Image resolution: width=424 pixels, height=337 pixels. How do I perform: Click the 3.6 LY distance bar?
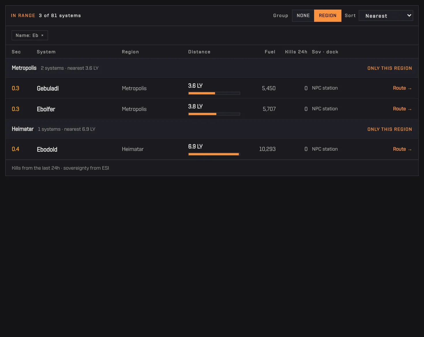pyautogui.click(x=214, y=93)
